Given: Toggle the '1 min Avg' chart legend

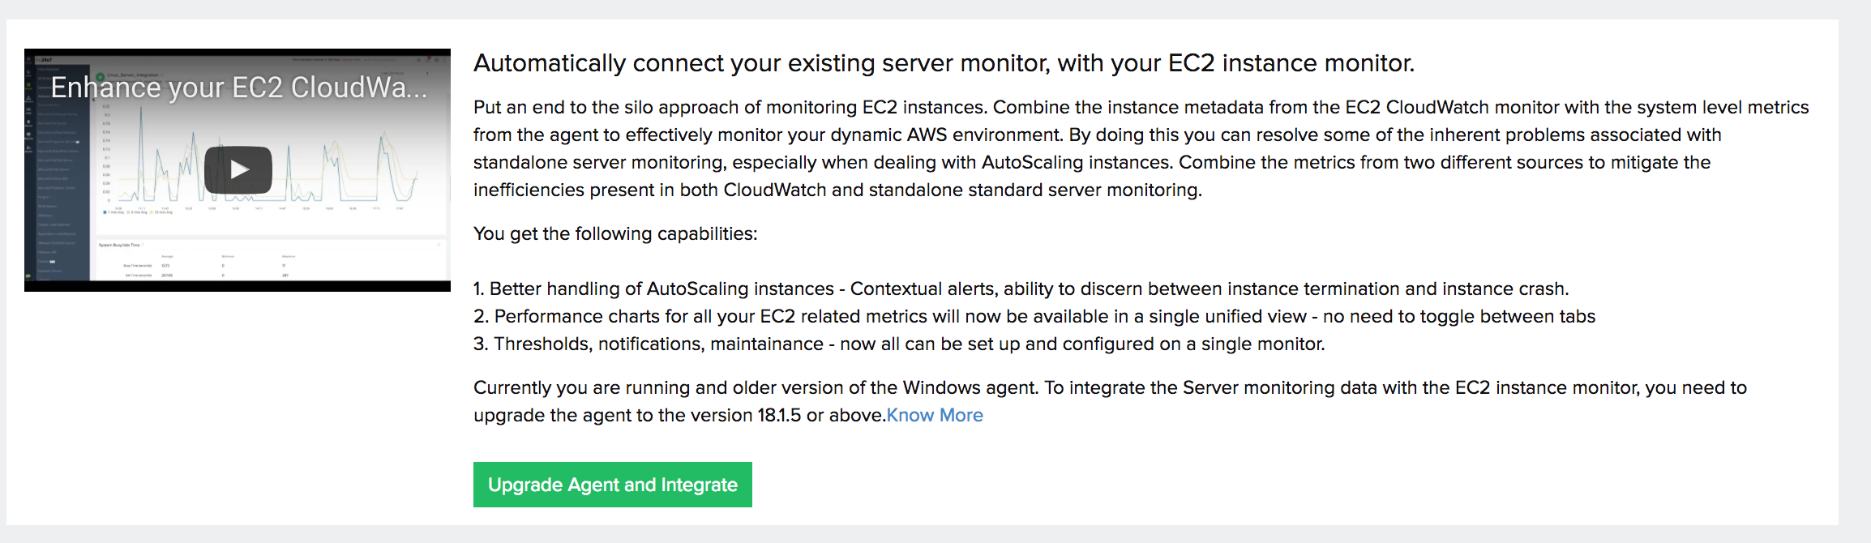Looking at the screenshot, I should tap(114, 212).
